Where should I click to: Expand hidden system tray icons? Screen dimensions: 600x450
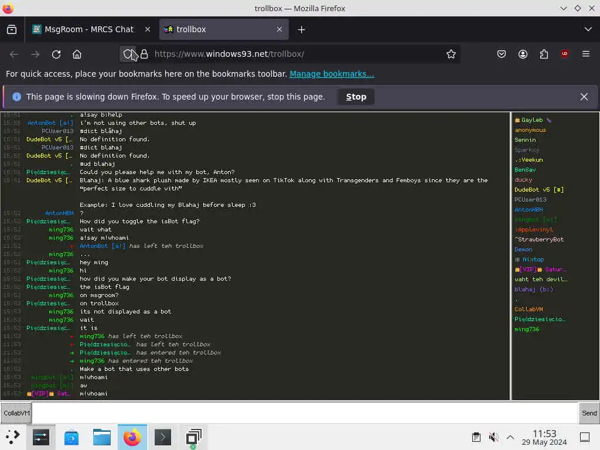pyautogui.click(x=510, y=437)
